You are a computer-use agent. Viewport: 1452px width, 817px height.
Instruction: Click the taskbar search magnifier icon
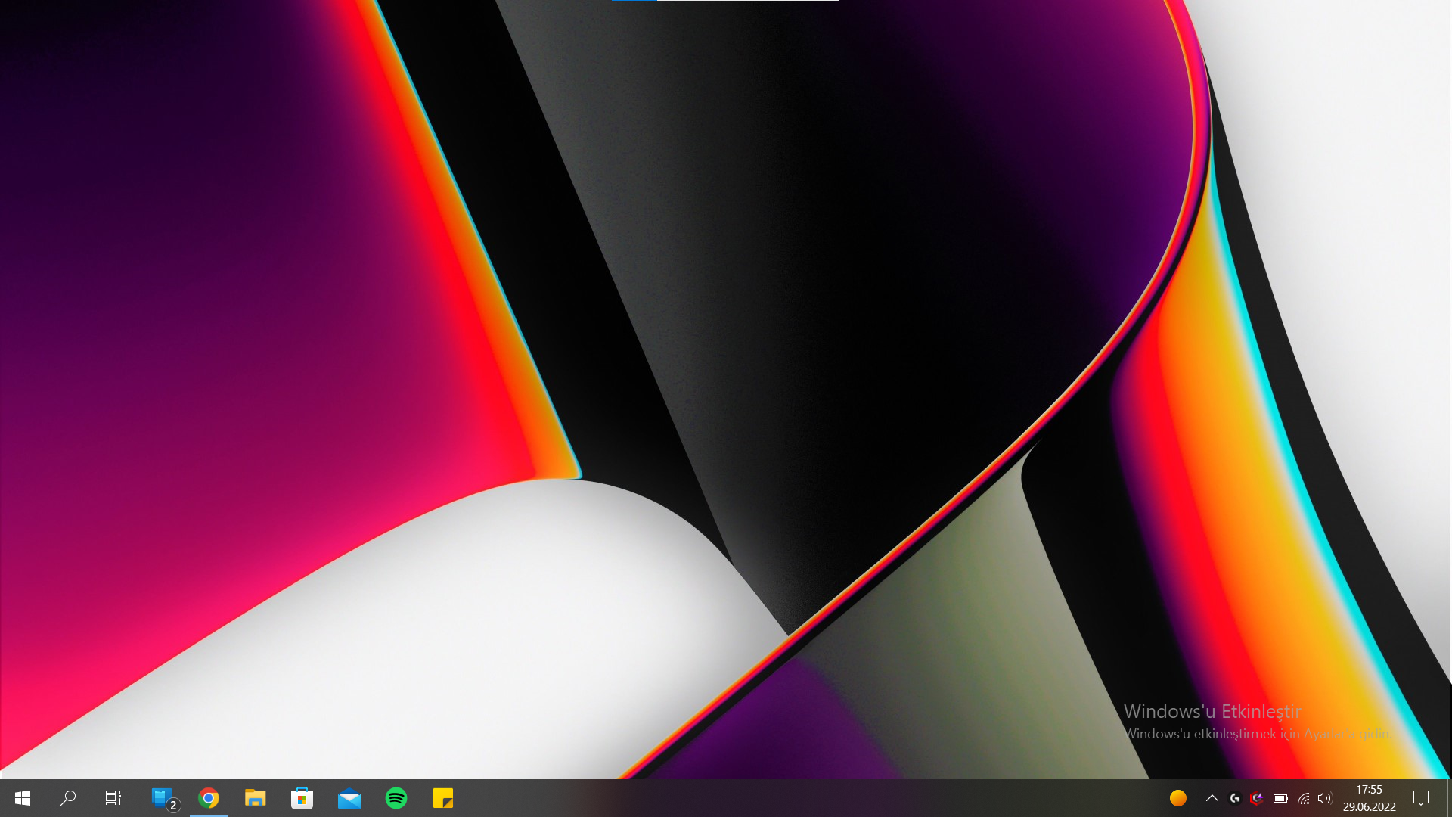(x=68, y=798)
